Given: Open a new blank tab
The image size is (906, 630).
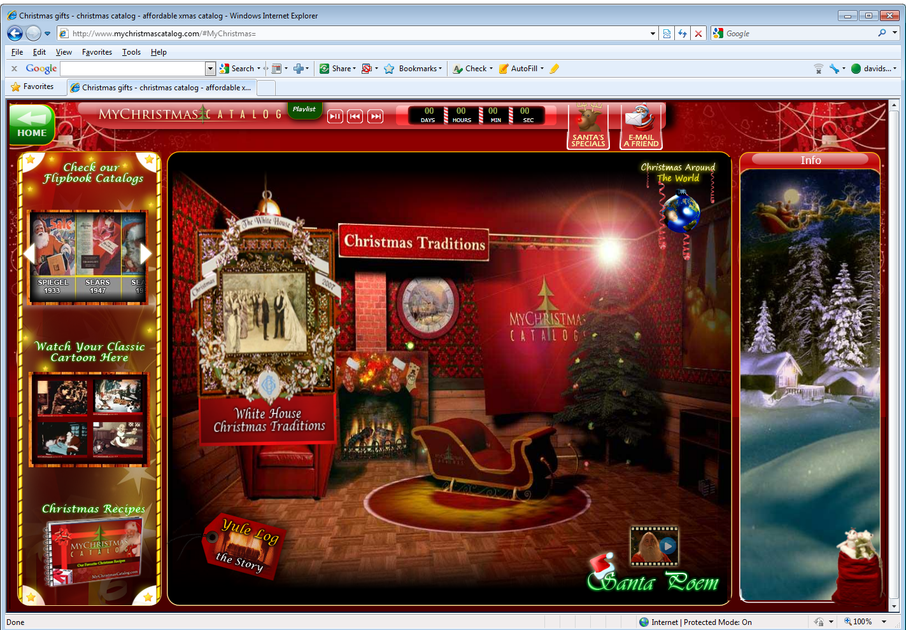Looking at the screenshot, I should pos(266,88).
